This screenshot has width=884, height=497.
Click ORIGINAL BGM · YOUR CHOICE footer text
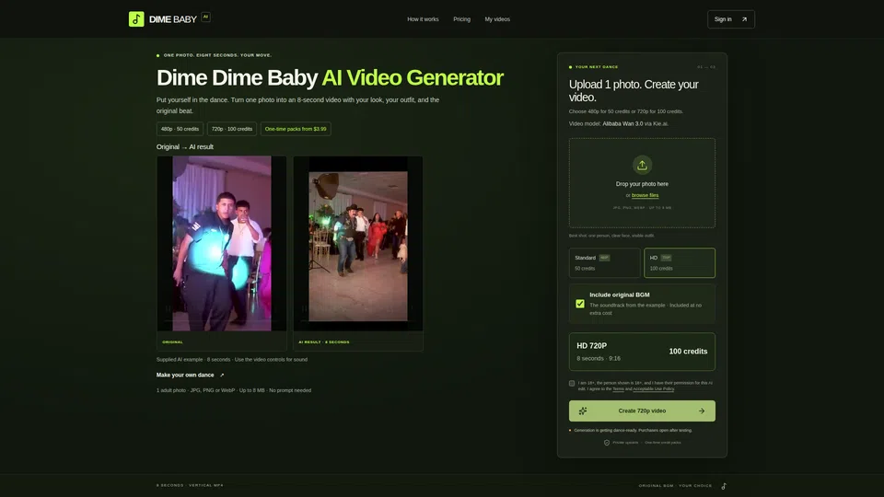(675, 486)
